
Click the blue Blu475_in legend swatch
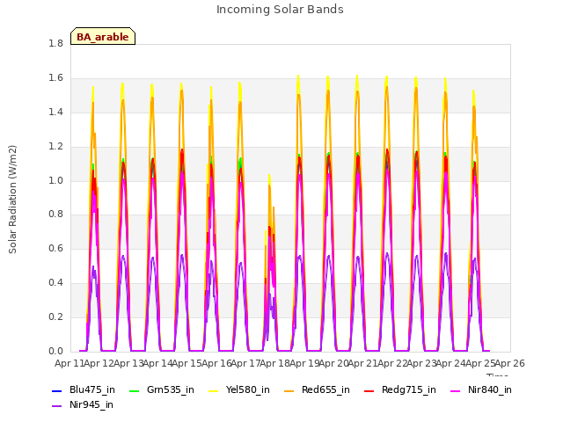(56, 390)
